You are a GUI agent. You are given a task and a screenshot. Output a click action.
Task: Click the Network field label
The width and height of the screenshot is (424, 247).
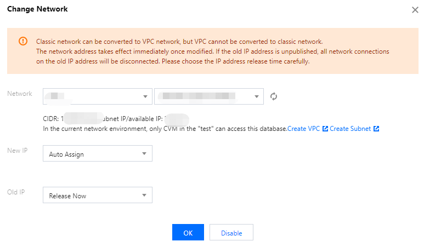19,94
